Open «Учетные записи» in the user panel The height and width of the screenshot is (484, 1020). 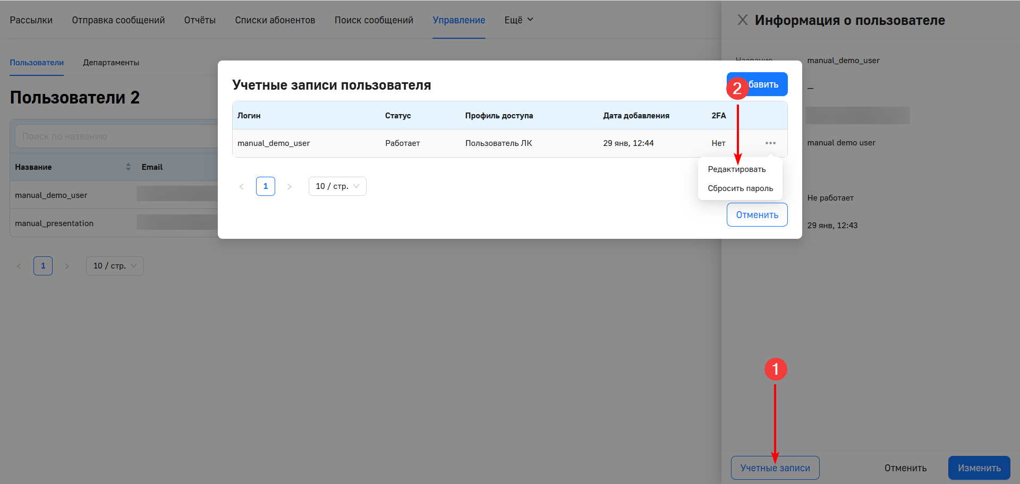pyautogui.click(x=775, y=468)
